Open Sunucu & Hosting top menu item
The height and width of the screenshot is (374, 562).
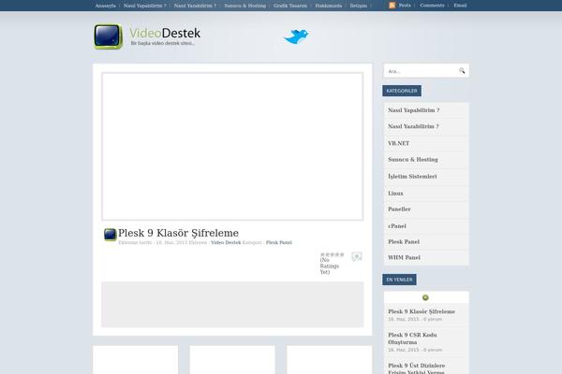coord(245,6)
